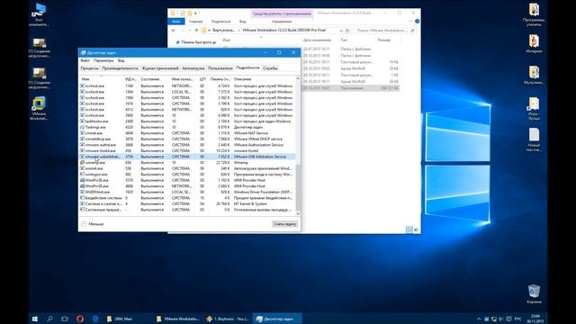Select the vmware-hostd.exe process row
Image resolution: width=576 pixels, height=324 pixels.
tap(187, 150)
